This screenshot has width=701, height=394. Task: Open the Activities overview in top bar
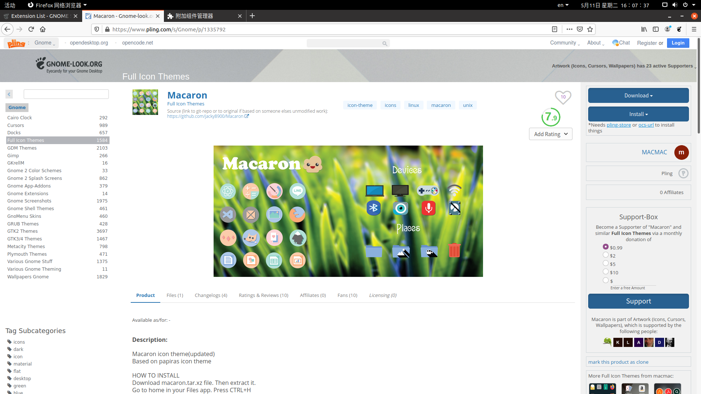[x=10, y=5]
